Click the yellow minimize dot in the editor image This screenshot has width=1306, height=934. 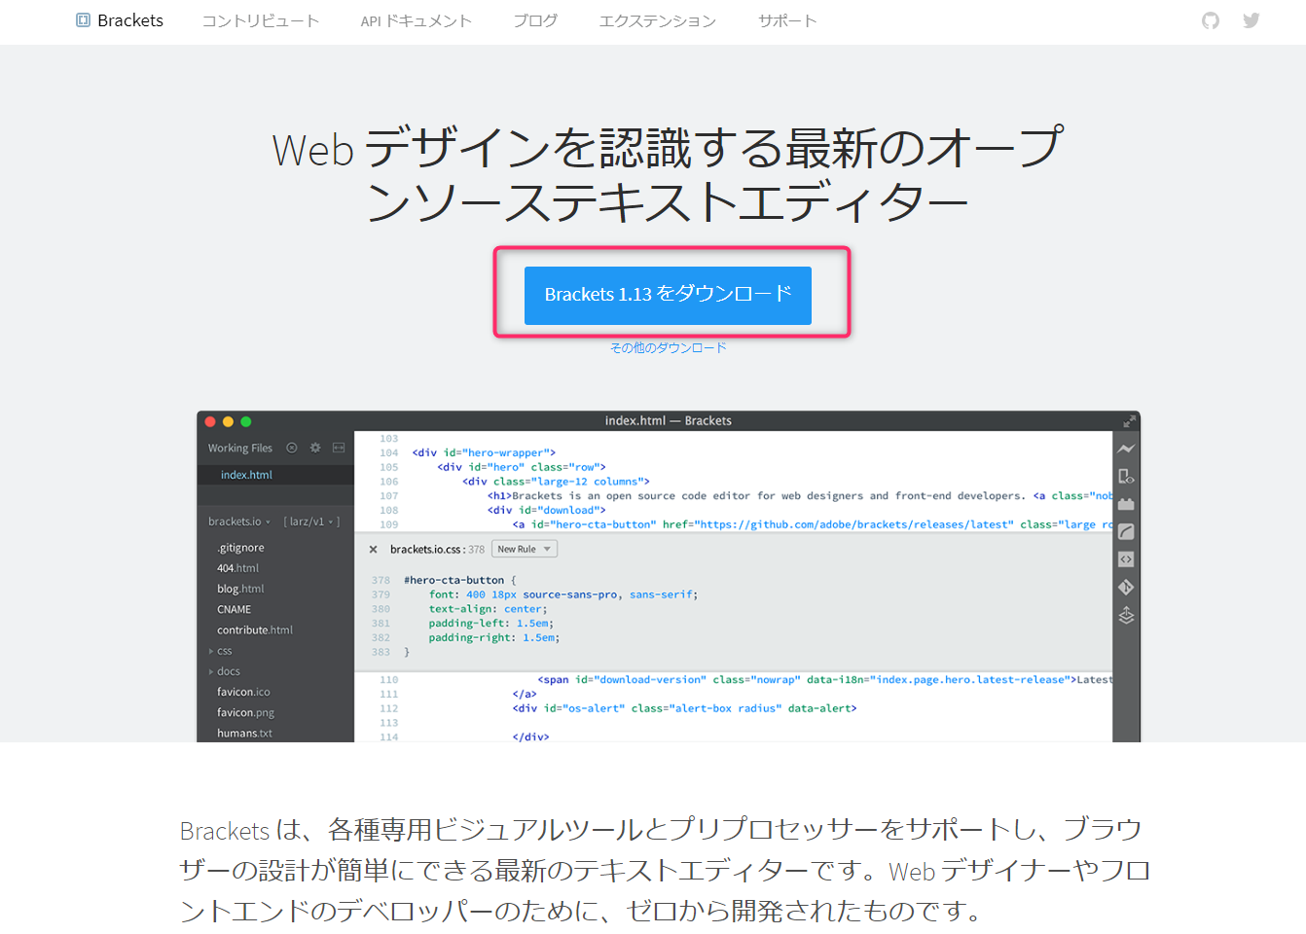[228, 421]
